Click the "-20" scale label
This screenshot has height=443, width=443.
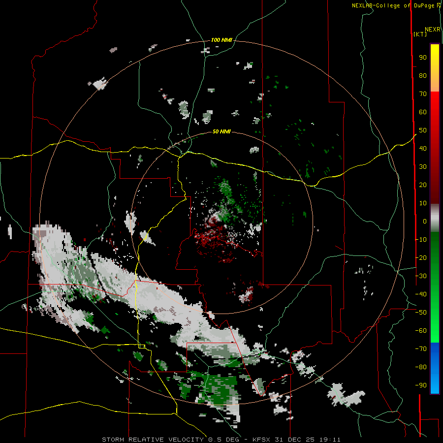click(x=421, y=257)
